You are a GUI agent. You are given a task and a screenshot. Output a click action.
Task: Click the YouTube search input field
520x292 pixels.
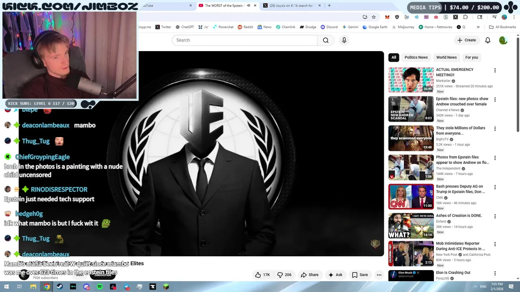tap(245, 40)
